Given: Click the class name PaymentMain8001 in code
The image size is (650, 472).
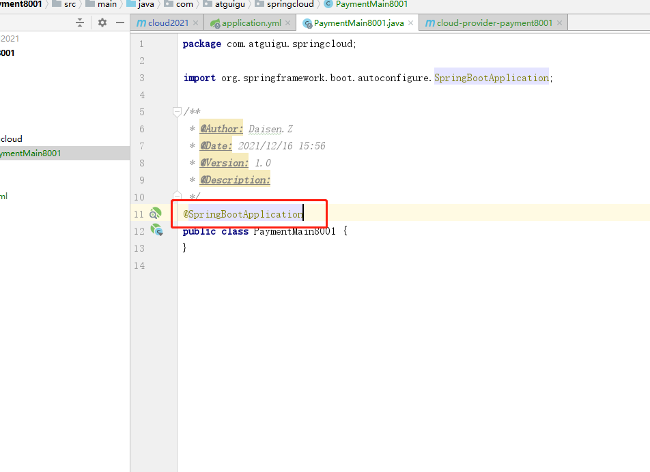Looking at the screenshot, I should tap(294, 231).
